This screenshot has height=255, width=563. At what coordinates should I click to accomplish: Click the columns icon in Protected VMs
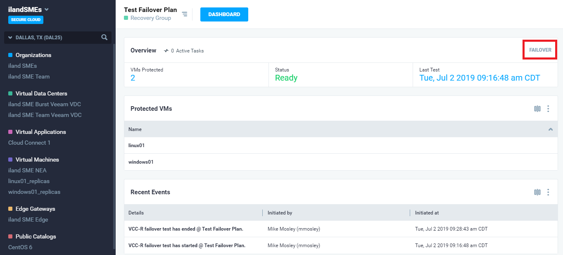click(x=537, y=109)
